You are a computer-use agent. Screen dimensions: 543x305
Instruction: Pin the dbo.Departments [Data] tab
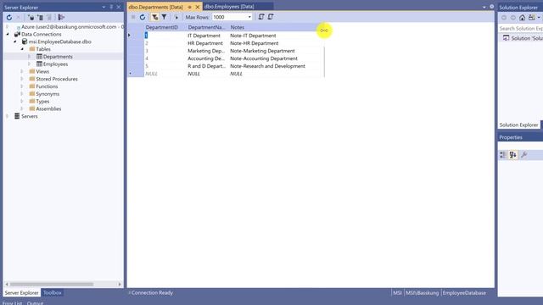(189, 7)
